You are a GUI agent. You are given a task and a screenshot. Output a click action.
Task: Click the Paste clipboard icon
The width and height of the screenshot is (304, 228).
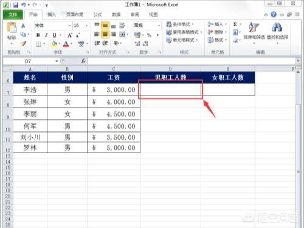12,27
